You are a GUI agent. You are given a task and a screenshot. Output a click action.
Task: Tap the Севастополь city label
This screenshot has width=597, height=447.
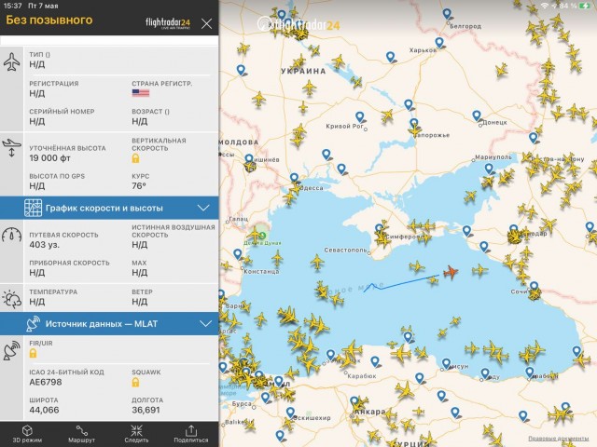coord(346,251)
